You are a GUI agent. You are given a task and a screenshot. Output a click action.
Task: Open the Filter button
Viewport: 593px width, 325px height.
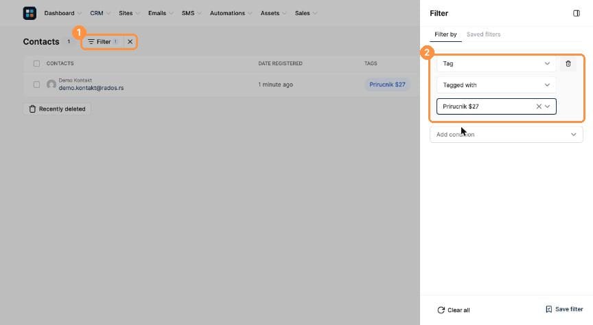coord(103,42)
